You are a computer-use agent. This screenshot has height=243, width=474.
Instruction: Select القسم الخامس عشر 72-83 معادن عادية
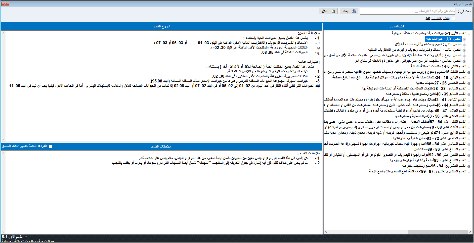[x=430, y=138]
